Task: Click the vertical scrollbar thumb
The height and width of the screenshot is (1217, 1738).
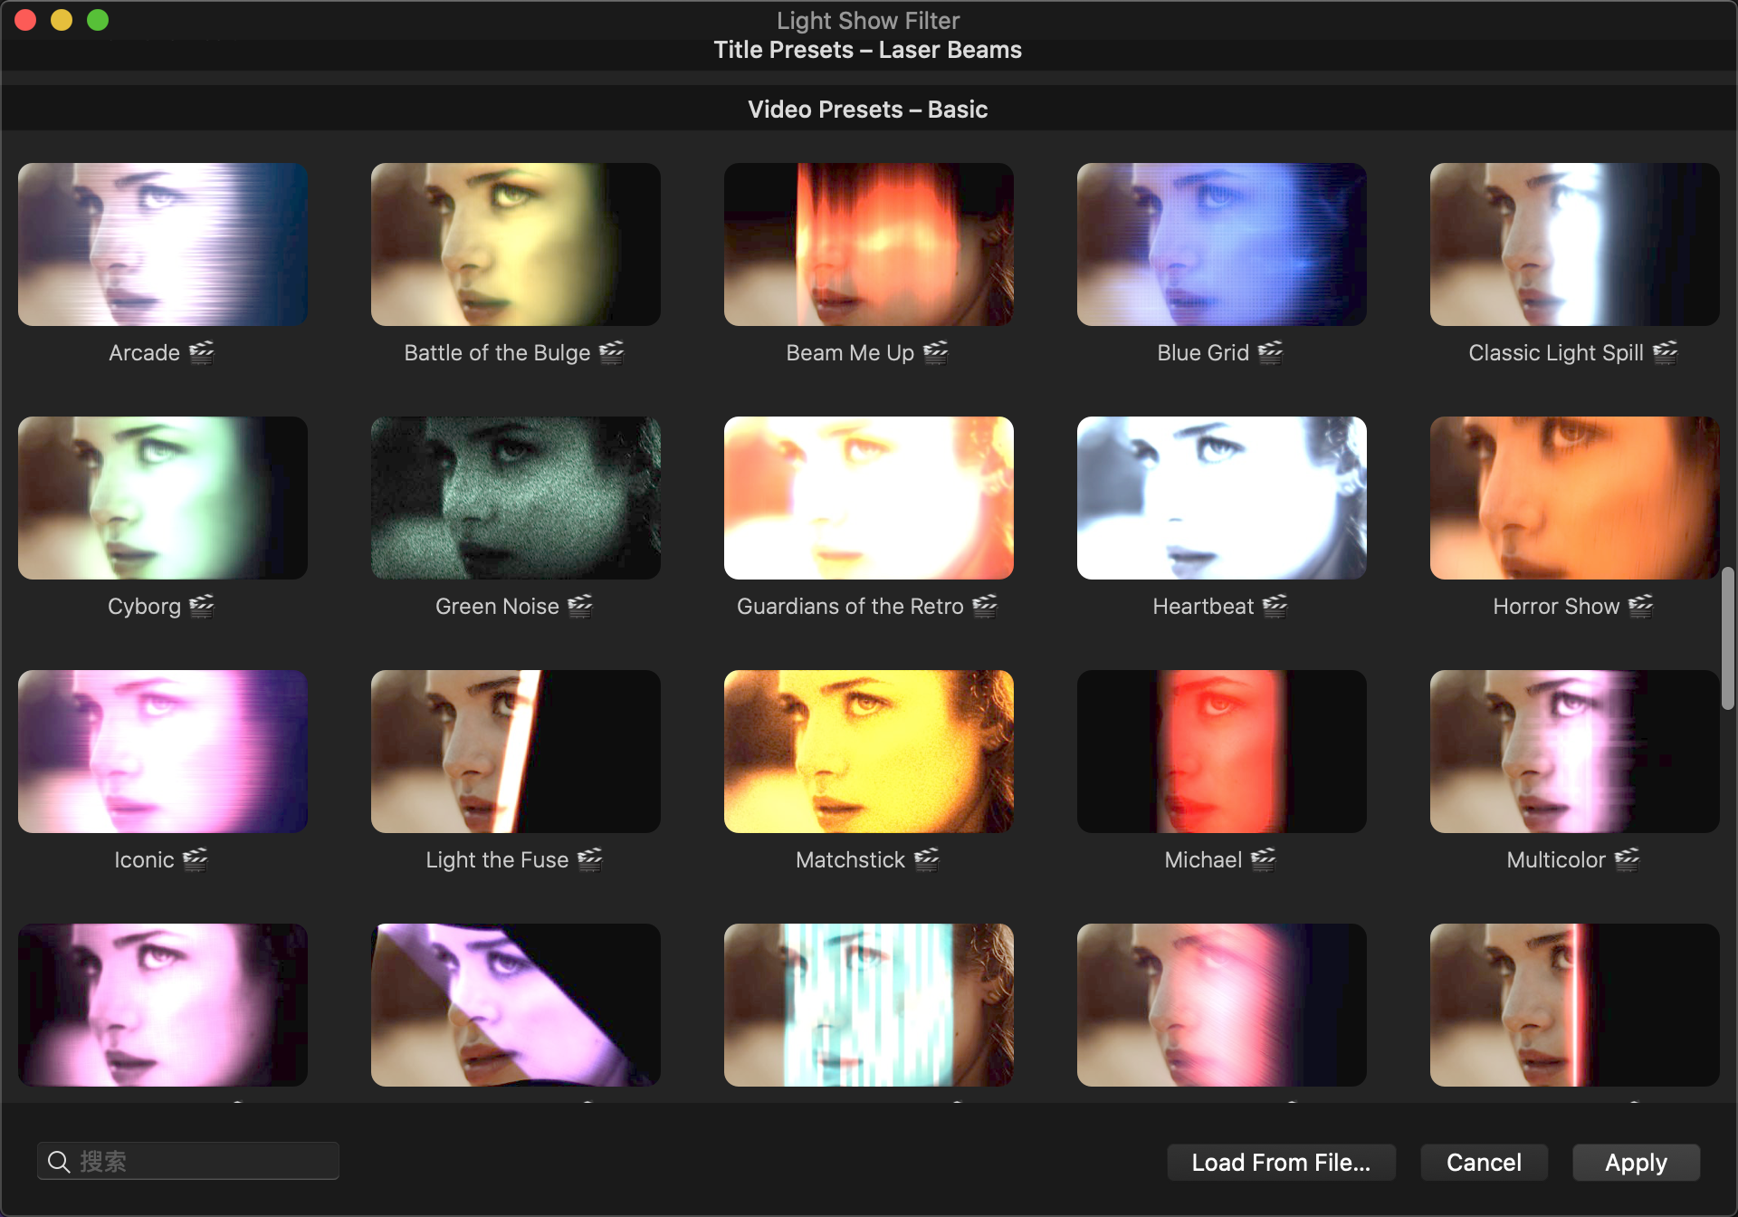Action: 1727,638
